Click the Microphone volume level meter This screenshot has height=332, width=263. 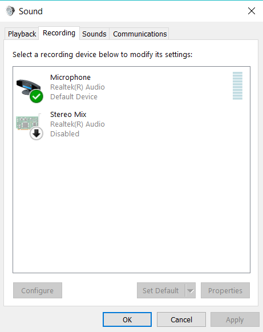[x=237, y=86]
